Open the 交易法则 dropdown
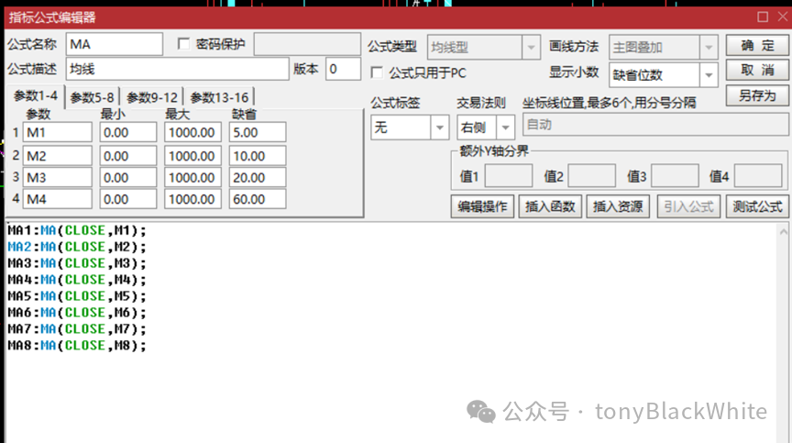Viewport: 792px width, 443px height. click(x=505, y=127)
